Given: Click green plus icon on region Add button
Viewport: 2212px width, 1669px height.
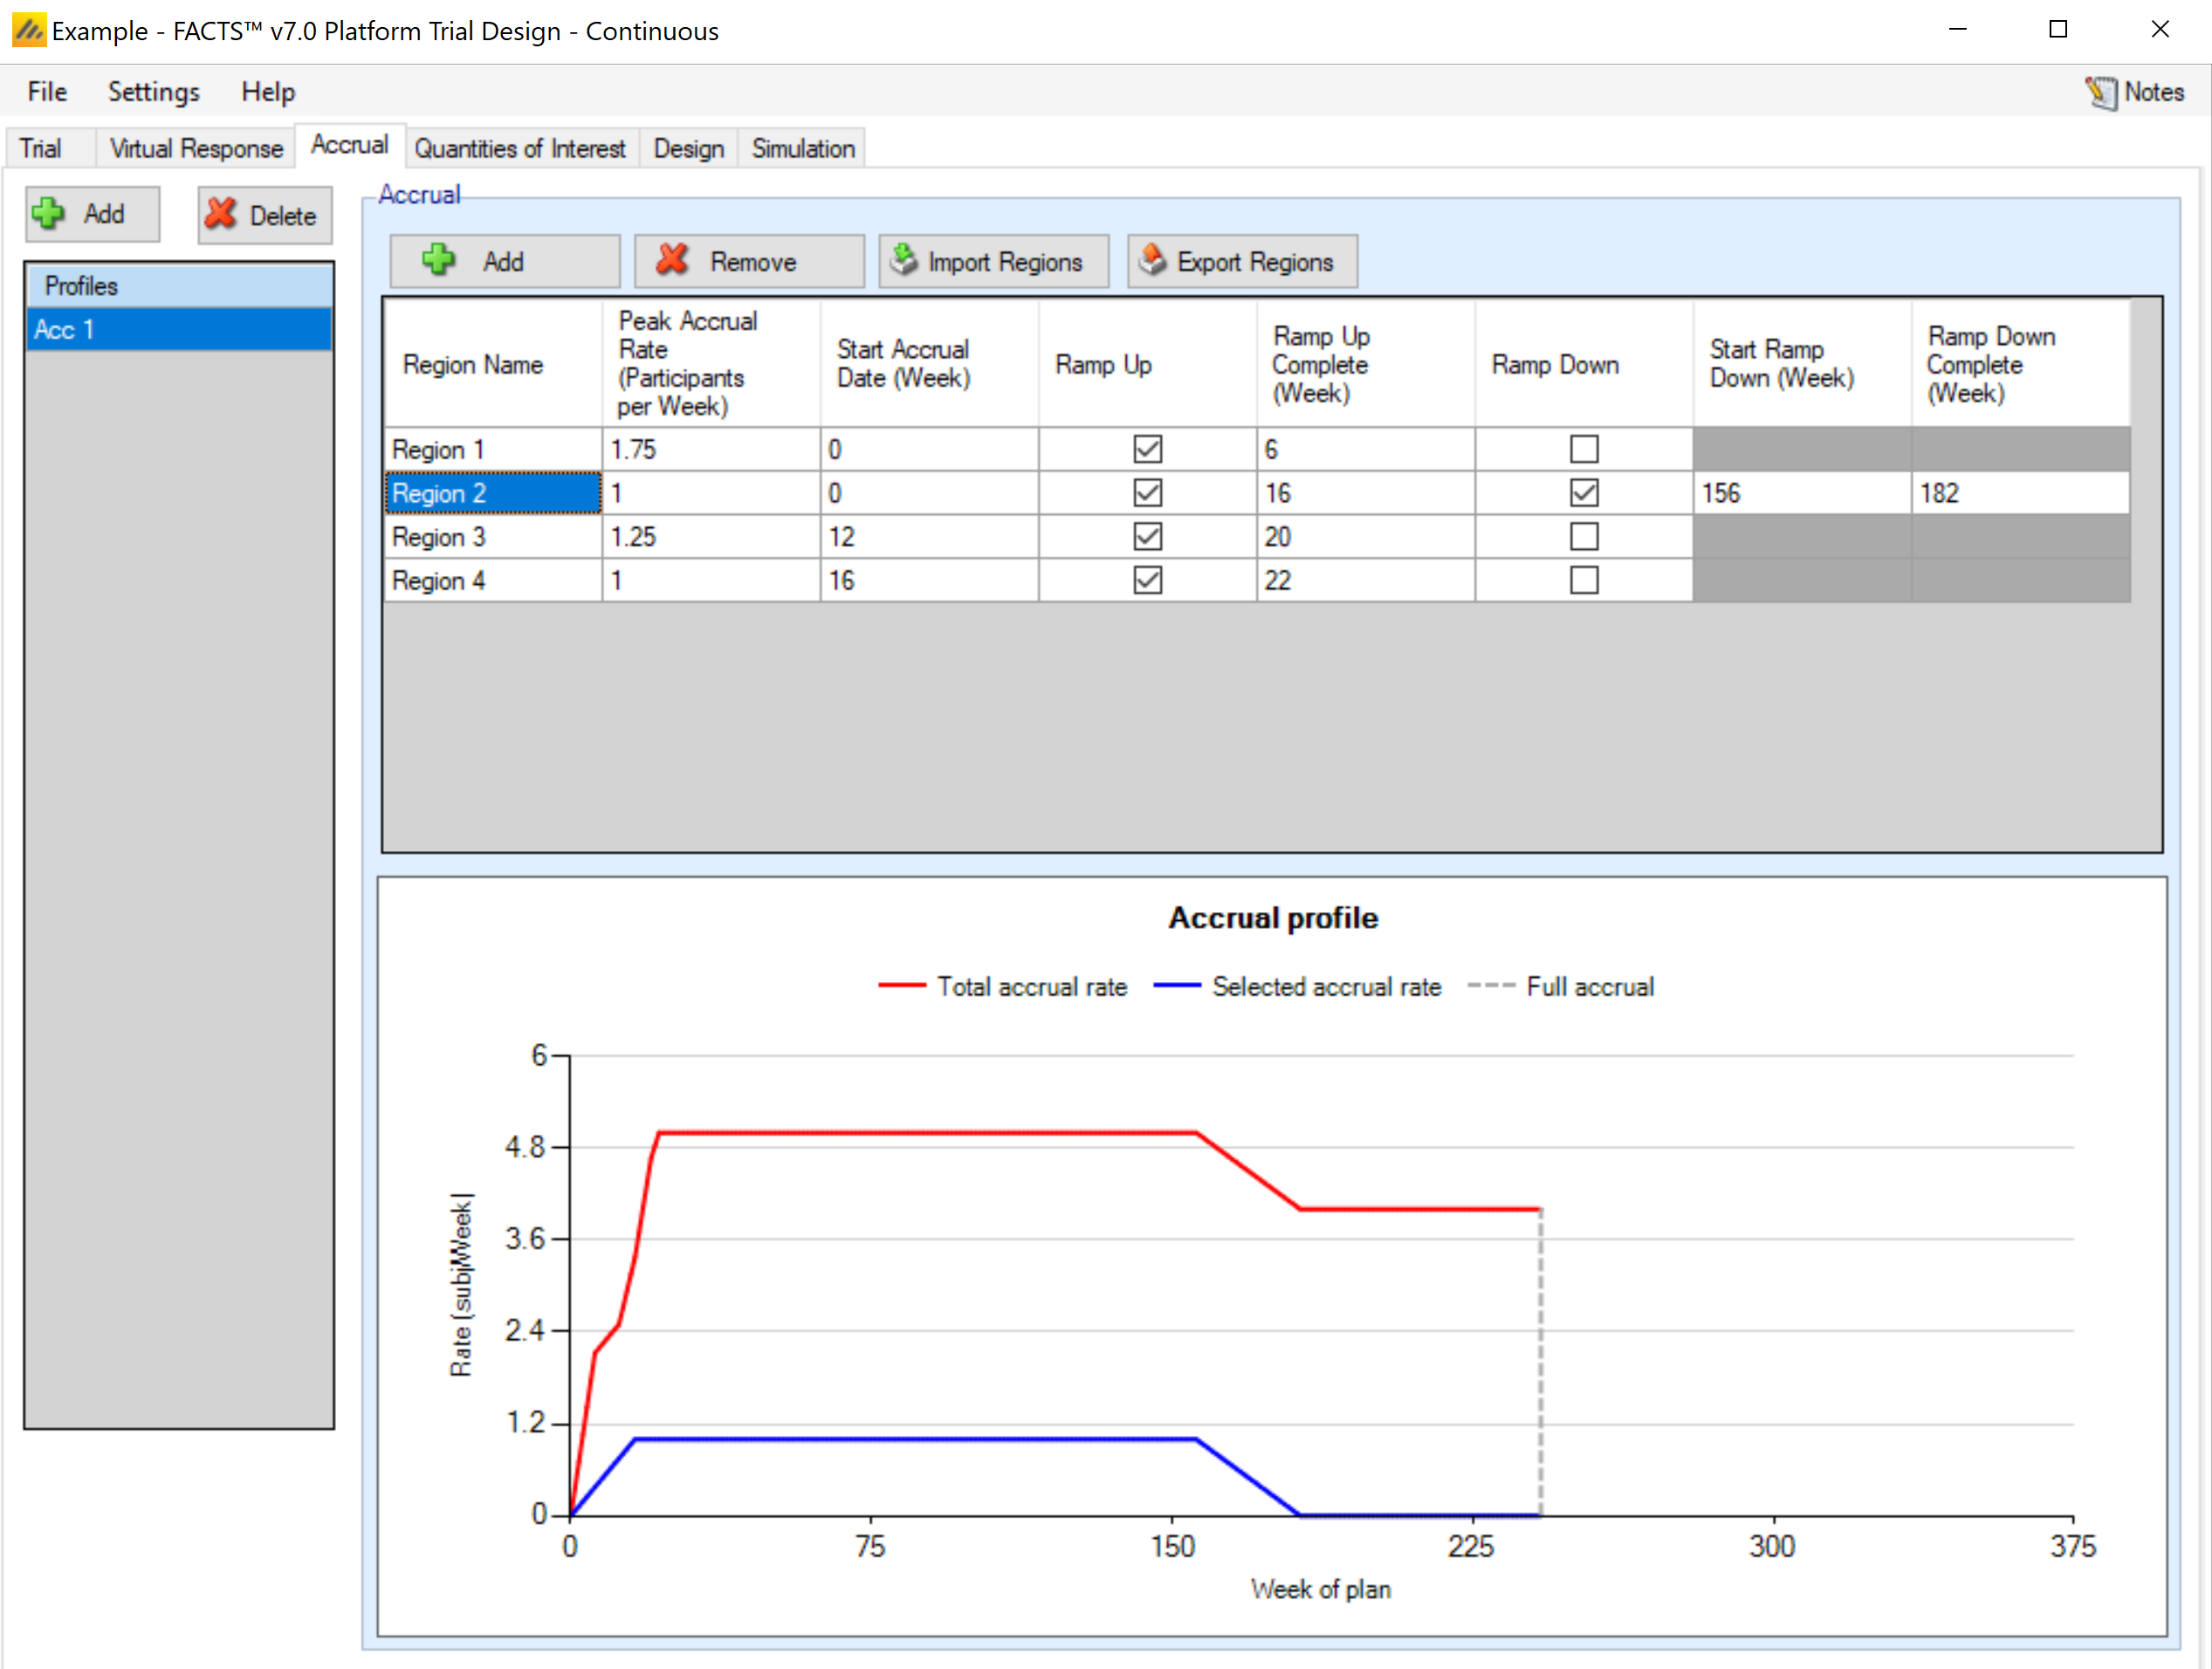Looking at the screenshot, I should coord(438,261).
